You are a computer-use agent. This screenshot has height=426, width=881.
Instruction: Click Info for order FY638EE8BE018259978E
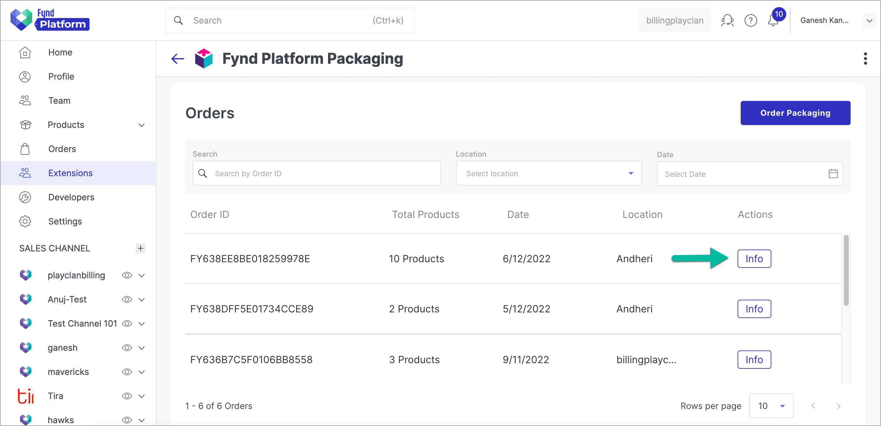click(754, 259)
